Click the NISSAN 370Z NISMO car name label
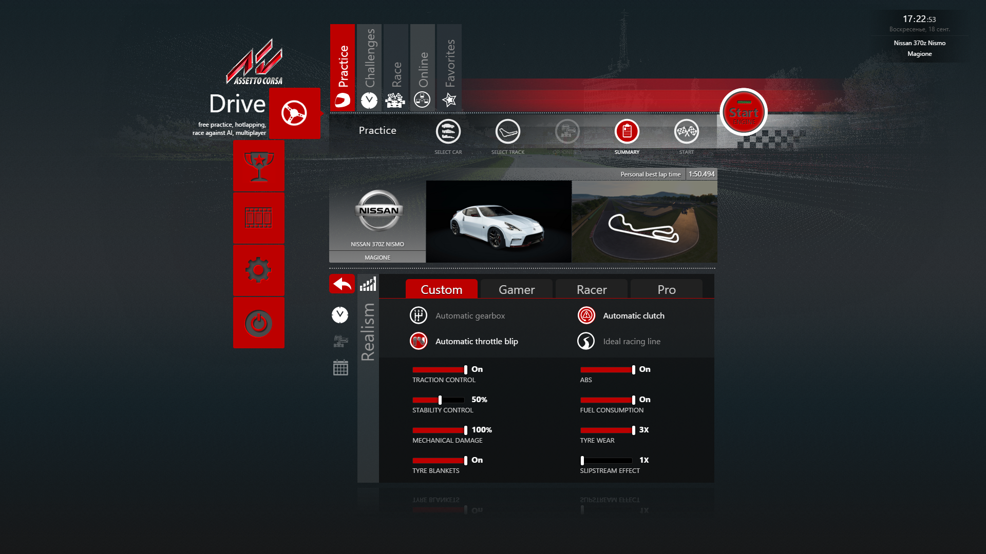The image size is (986, 554). (377, 244)
